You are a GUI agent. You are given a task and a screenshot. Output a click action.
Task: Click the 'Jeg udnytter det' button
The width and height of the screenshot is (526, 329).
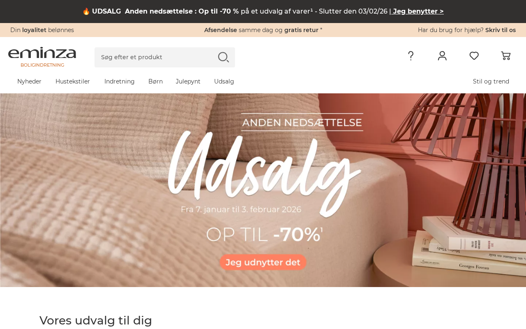click(263, 262)
